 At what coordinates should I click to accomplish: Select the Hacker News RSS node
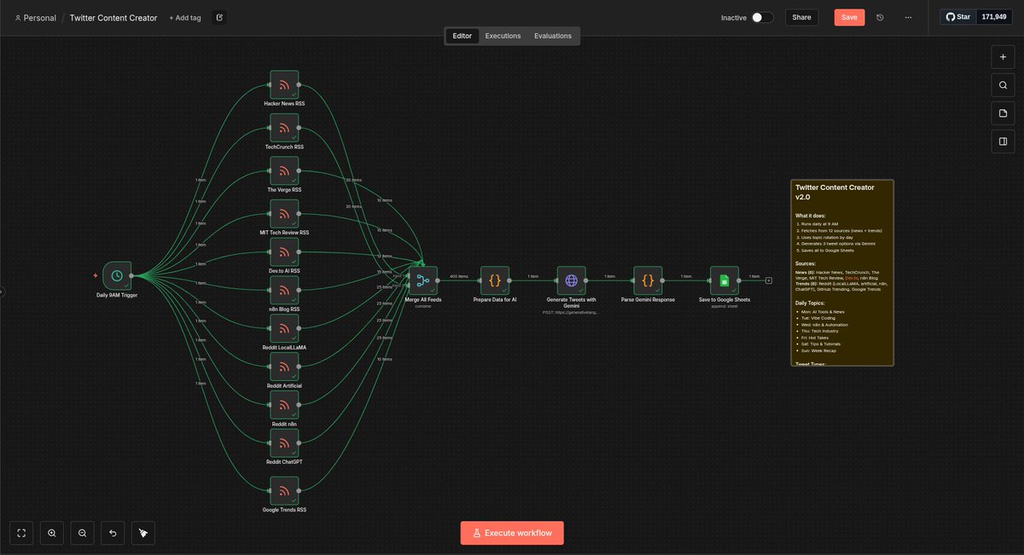[x=284, y=84]
